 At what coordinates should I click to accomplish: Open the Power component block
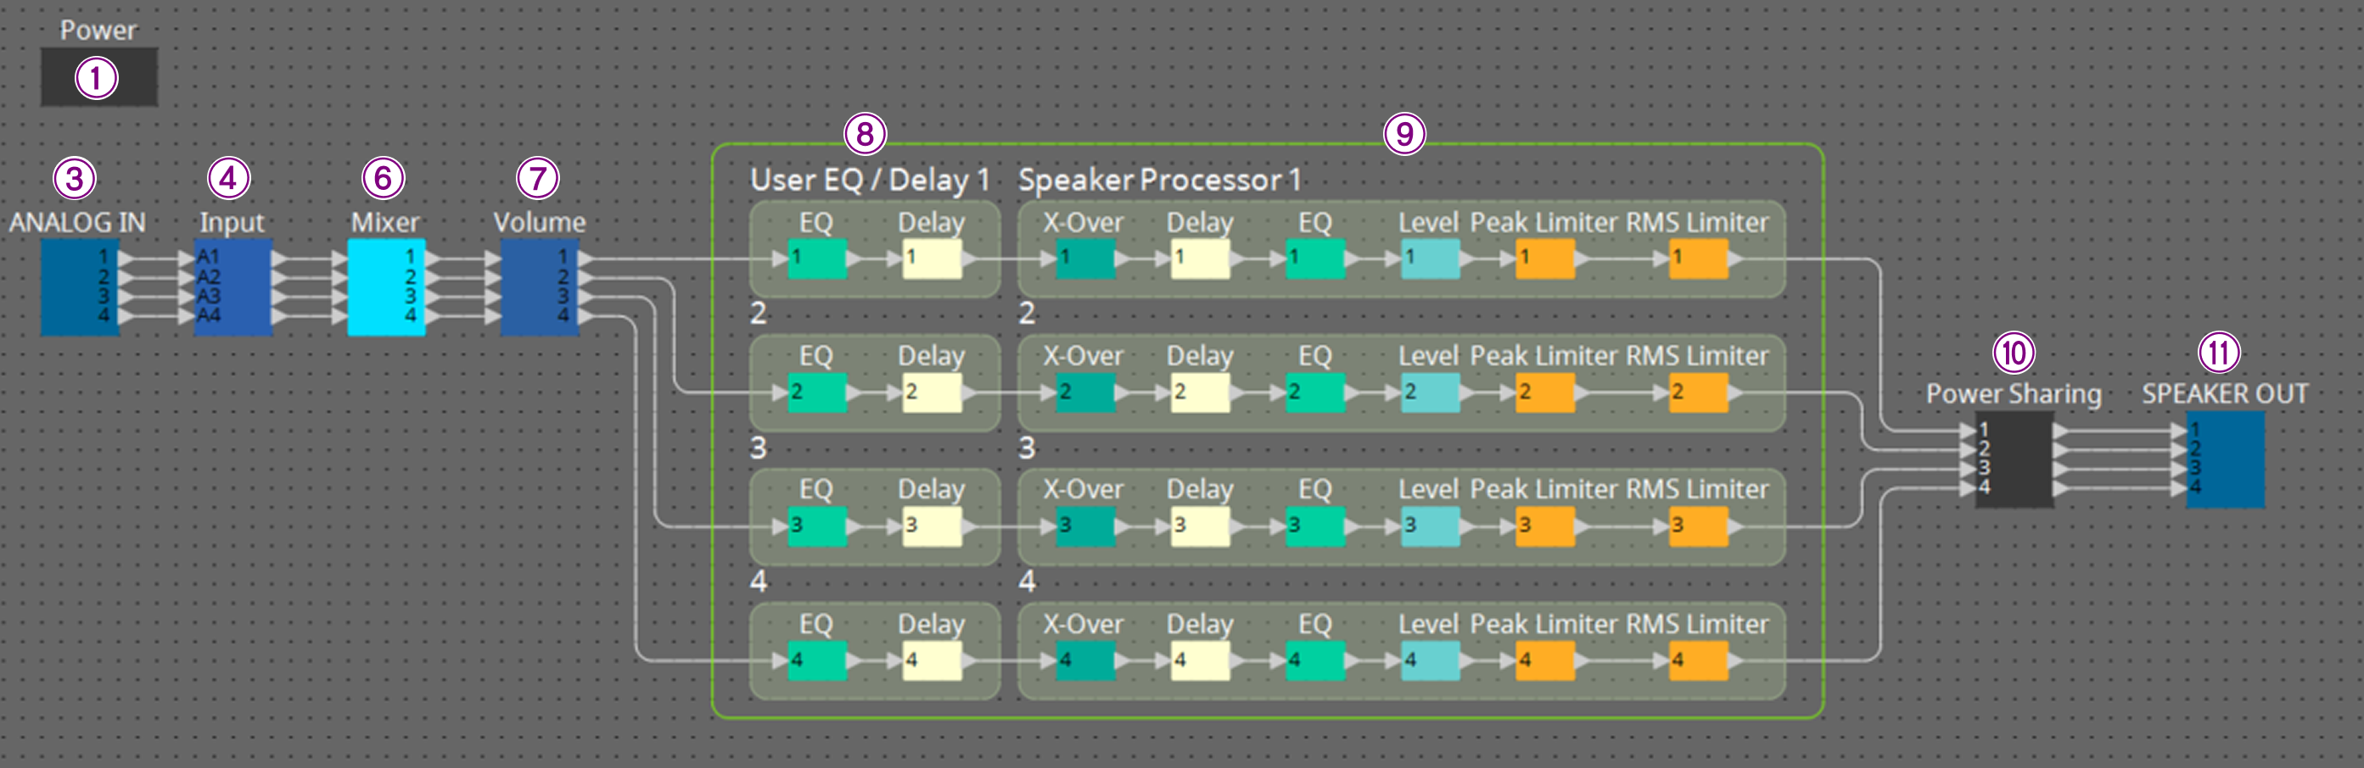coord(99,77)
